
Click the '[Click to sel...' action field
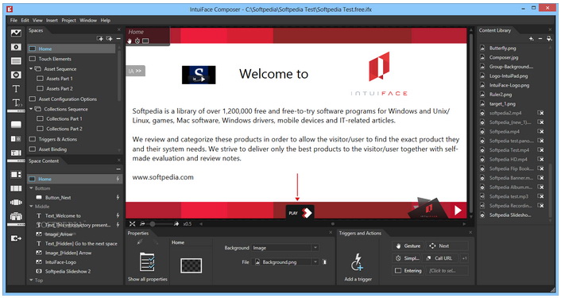click(447, 271)
